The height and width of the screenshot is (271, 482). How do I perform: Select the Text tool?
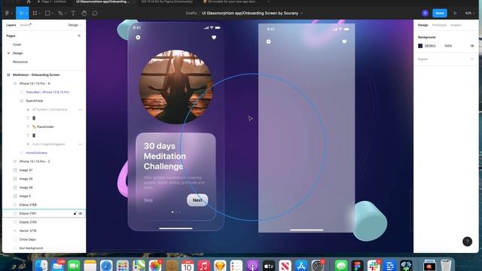[x=73, y=14]
